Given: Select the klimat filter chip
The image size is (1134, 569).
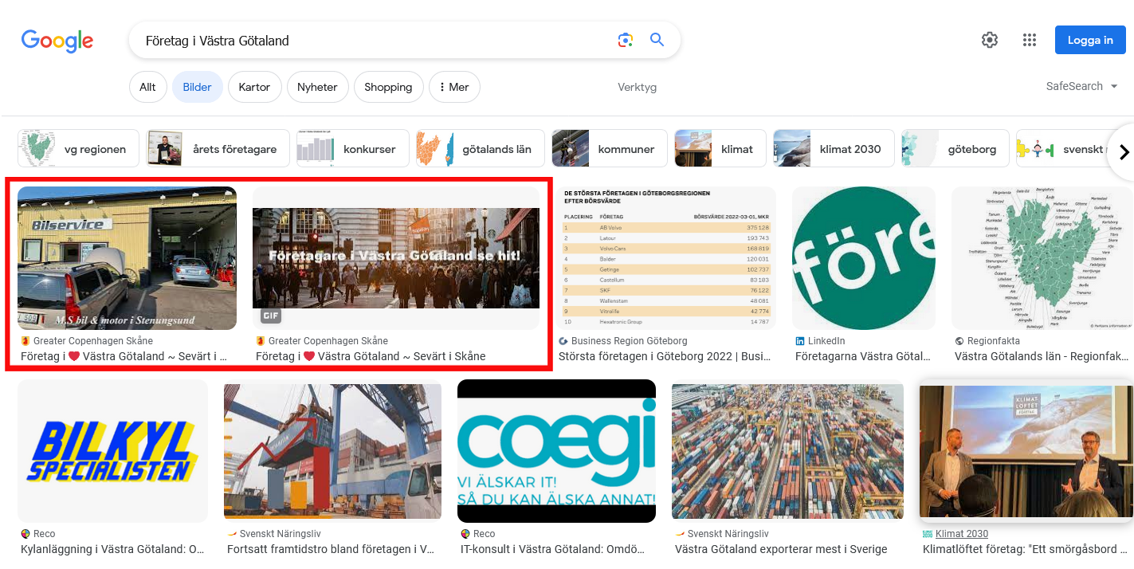Looking at the screenshot, I should coord(720,148).
